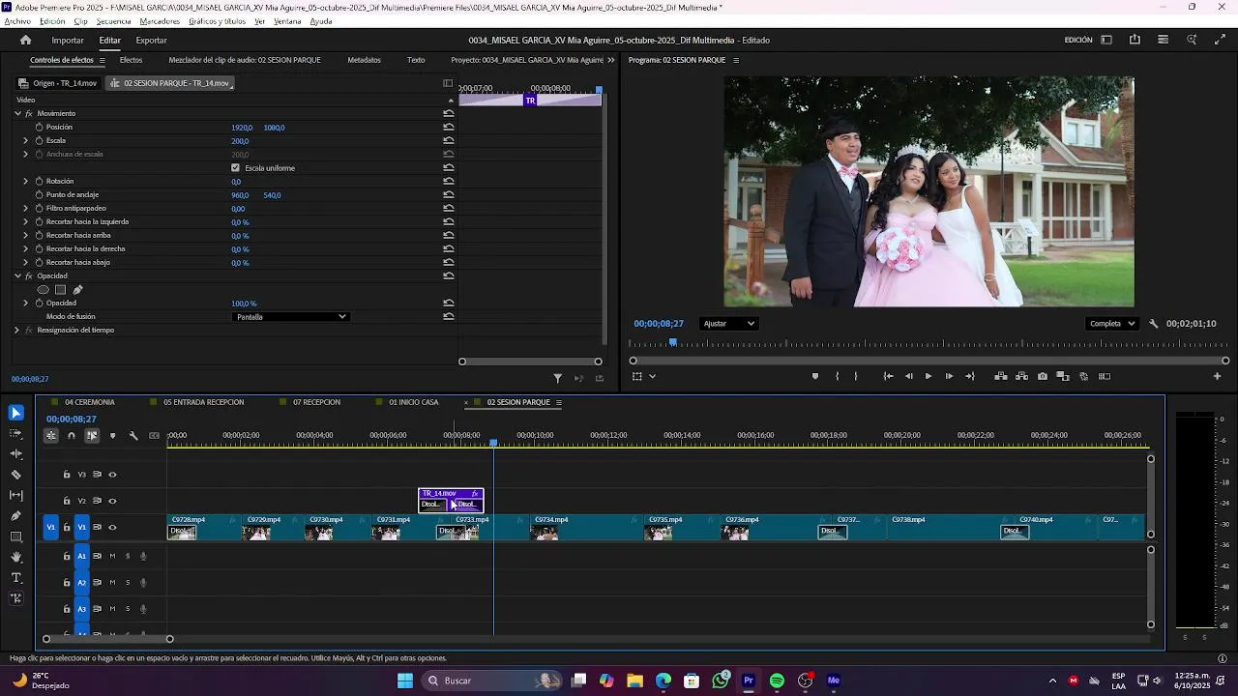Toggle Escala uniforme checkbox

click(x=236, y=168)
